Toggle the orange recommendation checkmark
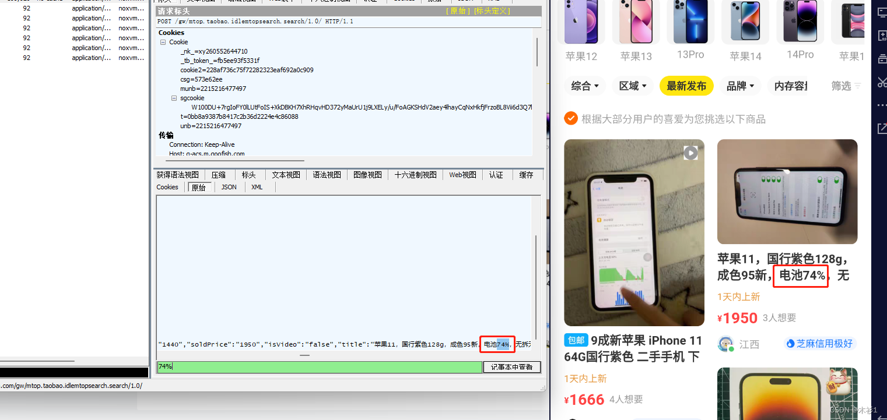Screen dimensions: 887x420 click(x=571, y=119)
